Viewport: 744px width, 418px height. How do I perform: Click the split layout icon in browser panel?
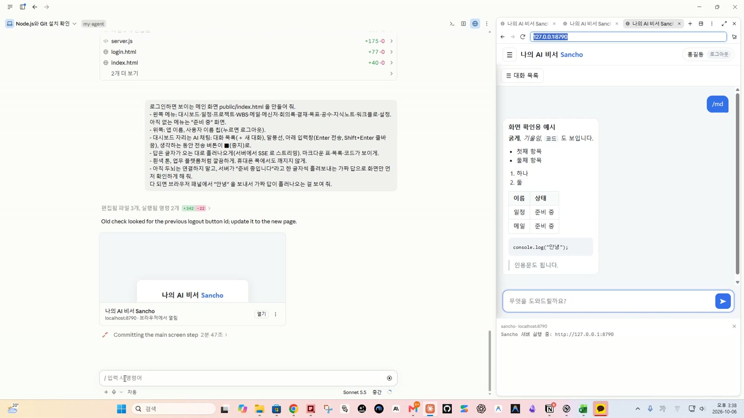click(701, 24)
